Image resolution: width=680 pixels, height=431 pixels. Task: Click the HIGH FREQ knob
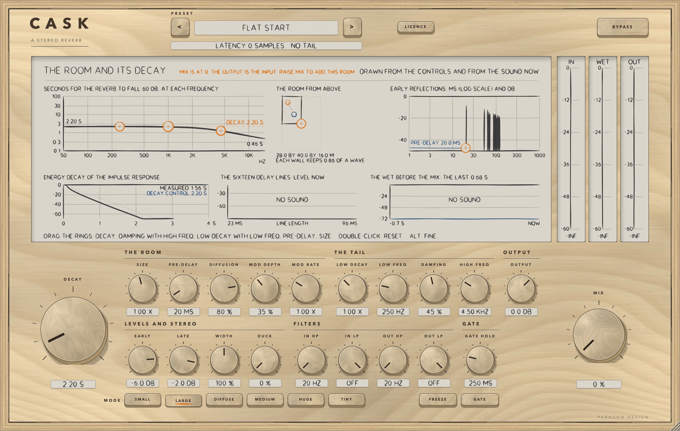click(475, 289)
